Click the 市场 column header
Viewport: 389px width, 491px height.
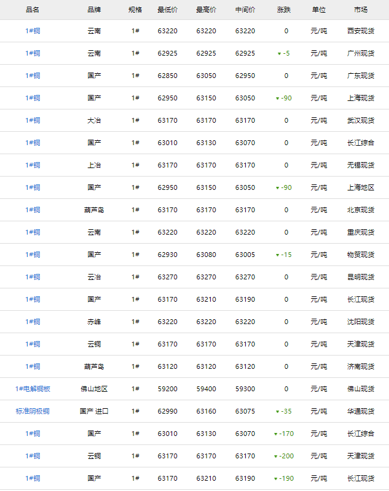pos(361,10)
